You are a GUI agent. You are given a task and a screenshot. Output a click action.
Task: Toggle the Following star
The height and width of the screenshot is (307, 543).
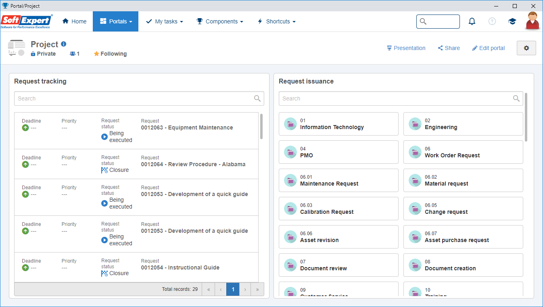pos(96,54)
